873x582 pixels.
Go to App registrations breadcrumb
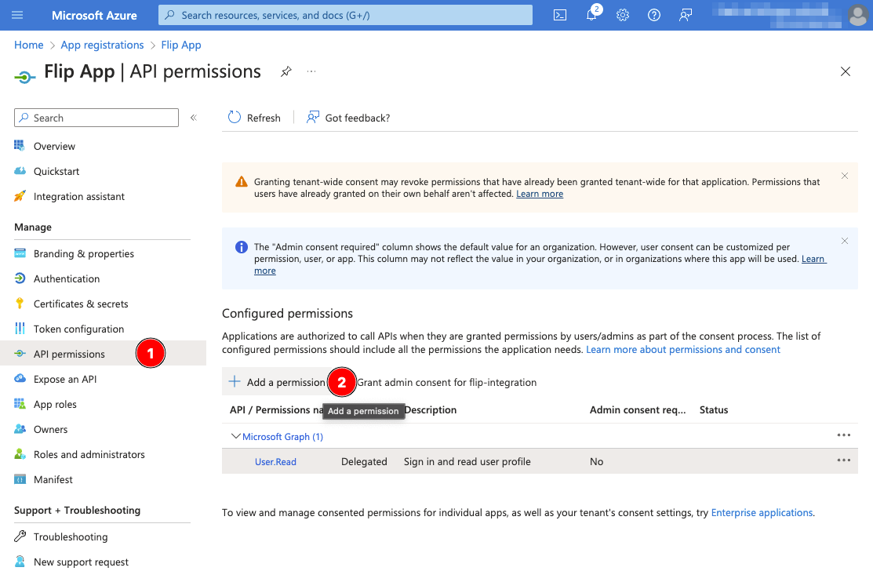[x=102, y=45]
